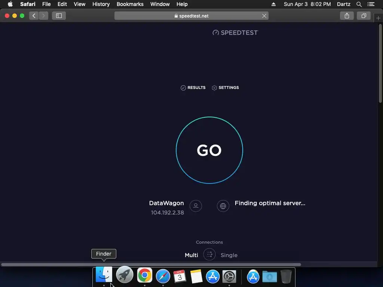Click the speedtest.net address bar
383x287 pixels.
(x=191, y=16)
